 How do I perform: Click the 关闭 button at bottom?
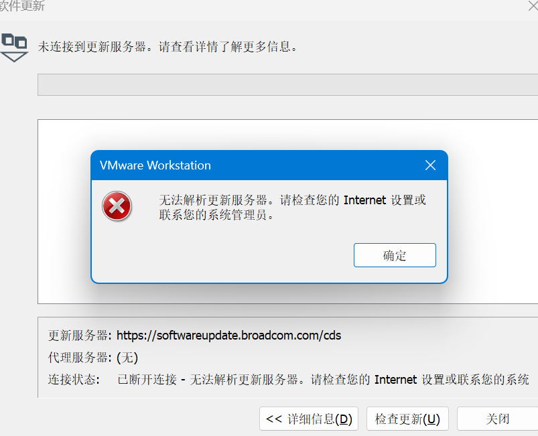(498, 419)
